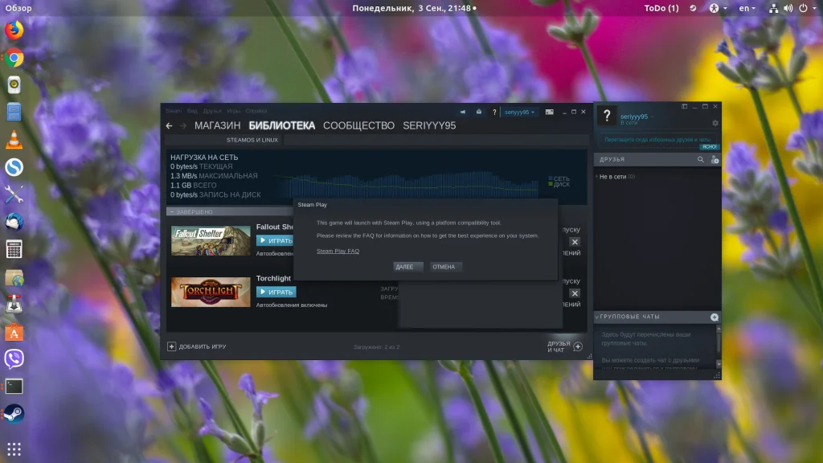Go to 'Сообщество' tab
The width and height of the screenshot is (823, 463).
[x=358, y=126]
